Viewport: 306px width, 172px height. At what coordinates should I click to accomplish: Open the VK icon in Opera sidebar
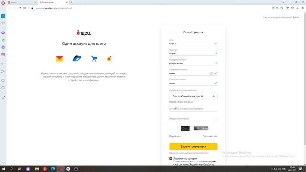(x=3, y=47)
